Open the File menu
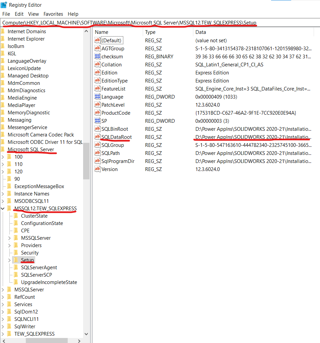 pos(6,14)
